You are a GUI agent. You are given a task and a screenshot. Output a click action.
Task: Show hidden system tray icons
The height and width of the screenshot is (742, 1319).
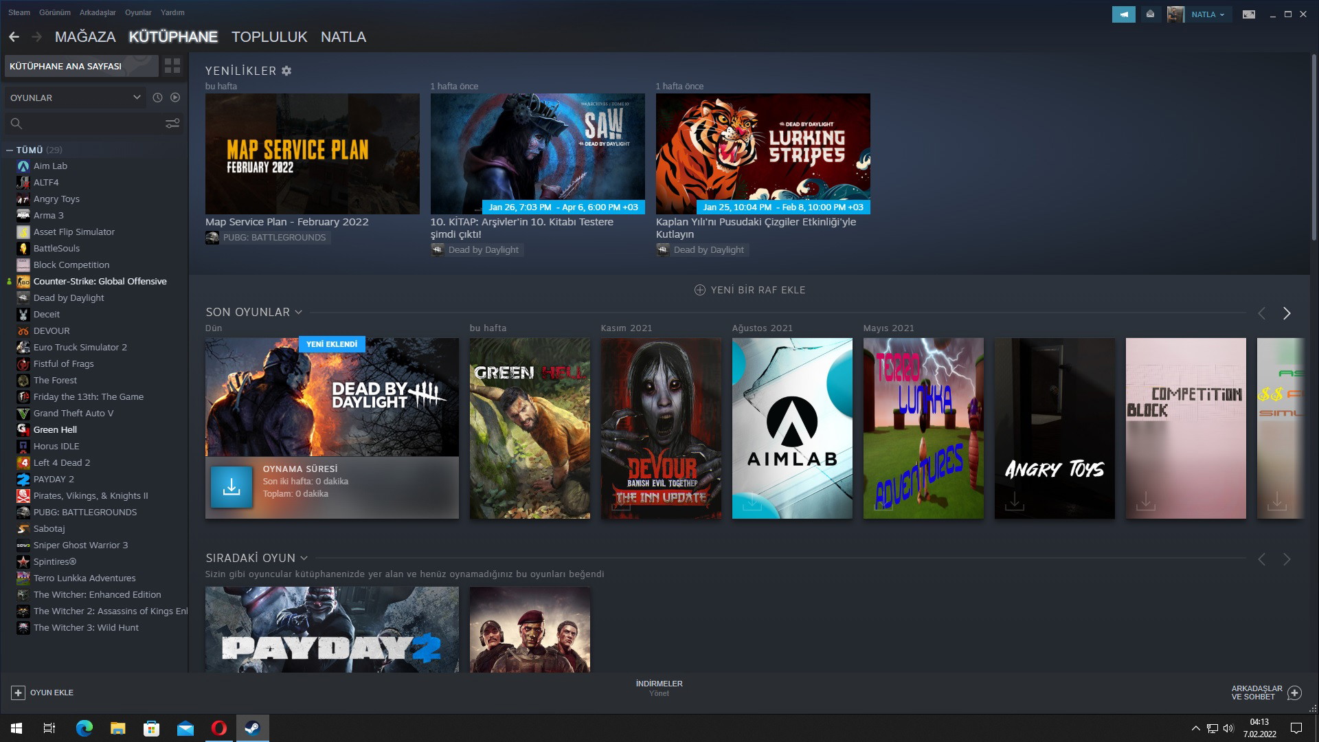point(1195,728)
